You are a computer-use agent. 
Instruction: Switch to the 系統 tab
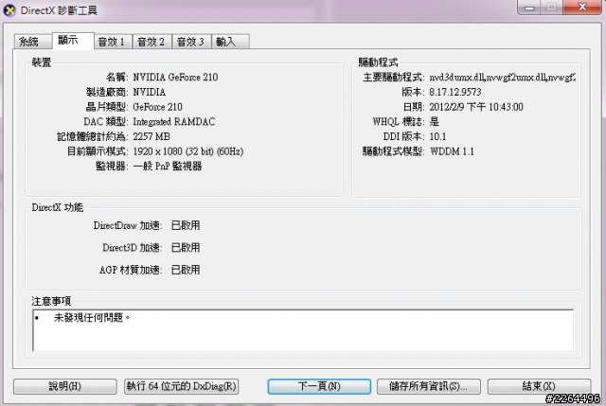(x=33, y=42)
